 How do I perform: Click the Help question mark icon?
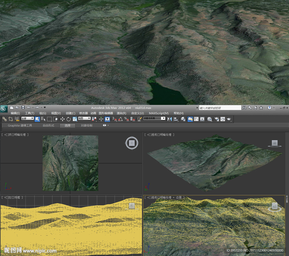tap(270, 107)
